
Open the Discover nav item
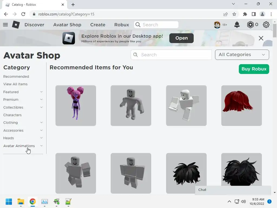[34, 25]
